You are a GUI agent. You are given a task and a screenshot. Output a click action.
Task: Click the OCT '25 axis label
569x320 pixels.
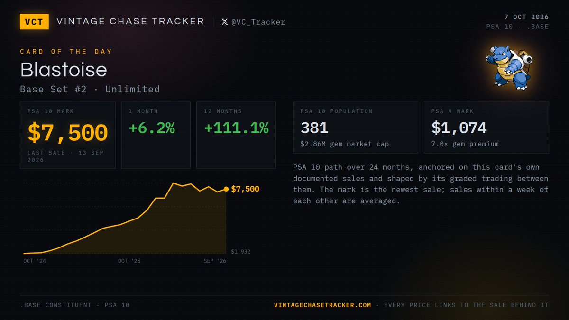(129, 261)
